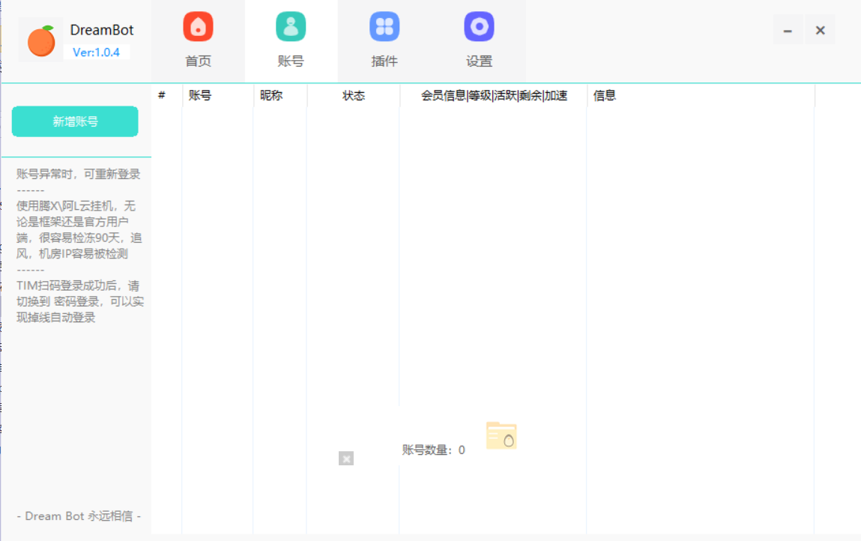The height and width of the screenshot is (541, 861).
Task: Click the 昵称 column header
Action: (271, 95)
